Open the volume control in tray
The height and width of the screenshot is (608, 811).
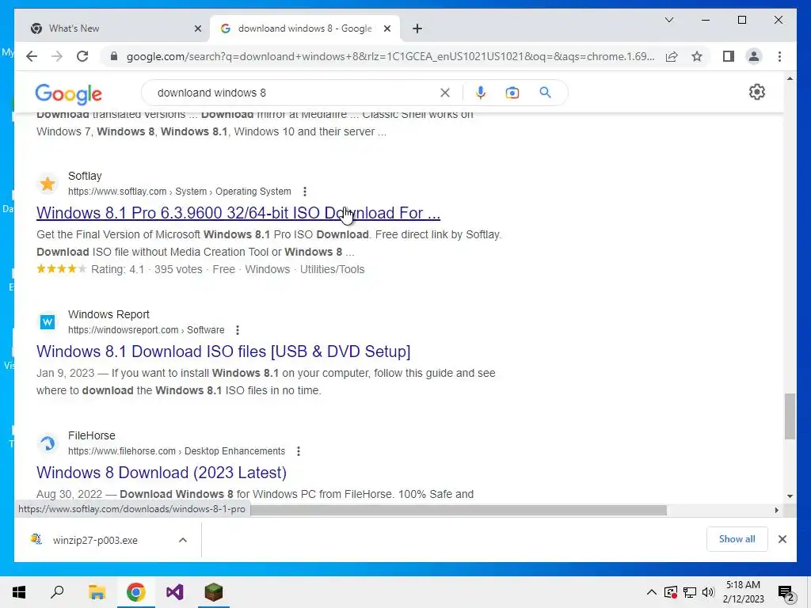tap(708, 592)
